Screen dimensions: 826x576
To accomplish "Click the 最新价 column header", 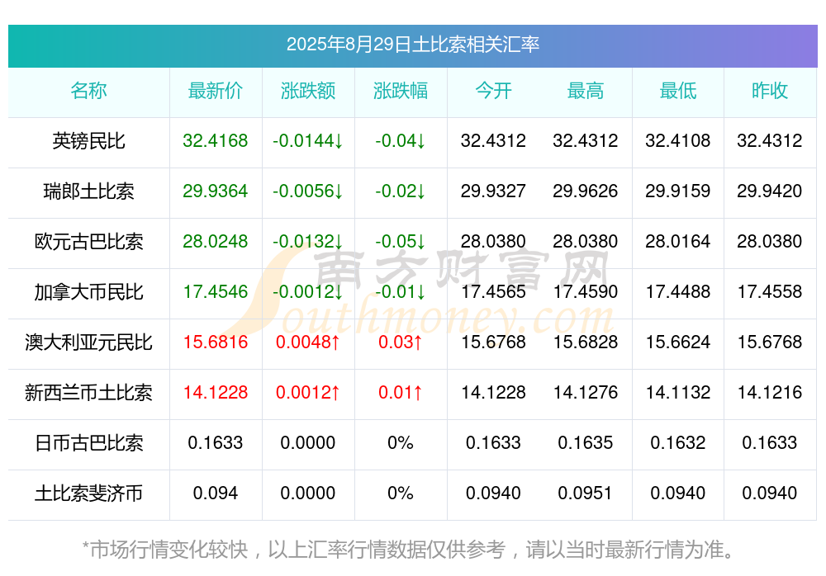I will point(216,91).
